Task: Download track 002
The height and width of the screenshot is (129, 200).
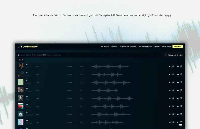Action: 178,74
